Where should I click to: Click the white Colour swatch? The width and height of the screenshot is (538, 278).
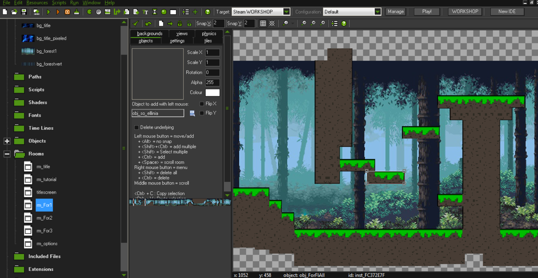(x=213, y=92)
